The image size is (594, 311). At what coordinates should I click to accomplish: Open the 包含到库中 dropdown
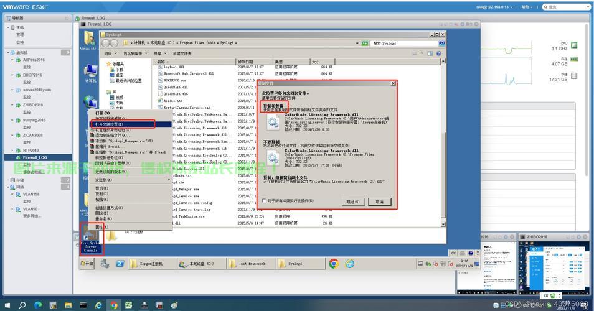pyautogui.click(x=135, y=53)
